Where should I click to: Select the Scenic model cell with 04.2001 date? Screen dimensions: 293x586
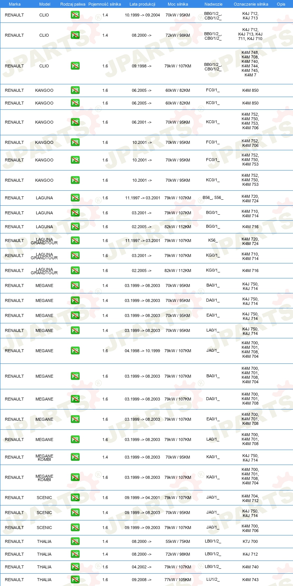coord(45,498)
